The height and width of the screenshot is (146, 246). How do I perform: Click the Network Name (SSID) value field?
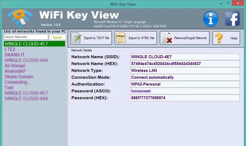pyautogui.click(x=185, y=57)
